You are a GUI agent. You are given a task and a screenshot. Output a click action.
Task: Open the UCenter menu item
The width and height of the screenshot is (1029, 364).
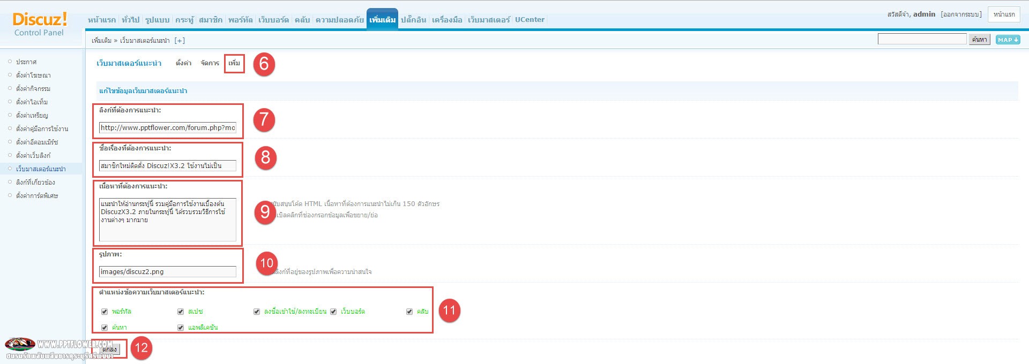pyautogui.click(x=530, y=20)
